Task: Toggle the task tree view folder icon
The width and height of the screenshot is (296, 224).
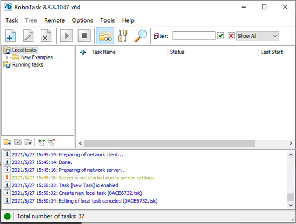Action: pyautogui.click(x=105, y=35)
